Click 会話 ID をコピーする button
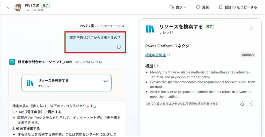The height and width of the screenshot is (137, 265). [x=238, y=7]
